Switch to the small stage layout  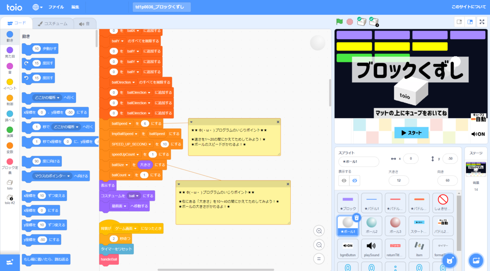(x=459, y=22)
